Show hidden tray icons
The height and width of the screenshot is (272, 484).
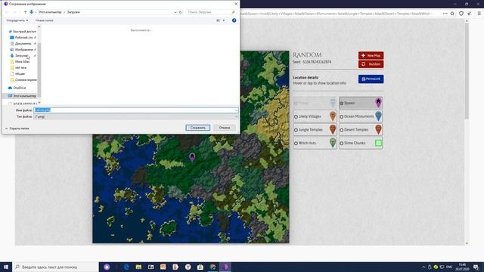coord(423,267)
